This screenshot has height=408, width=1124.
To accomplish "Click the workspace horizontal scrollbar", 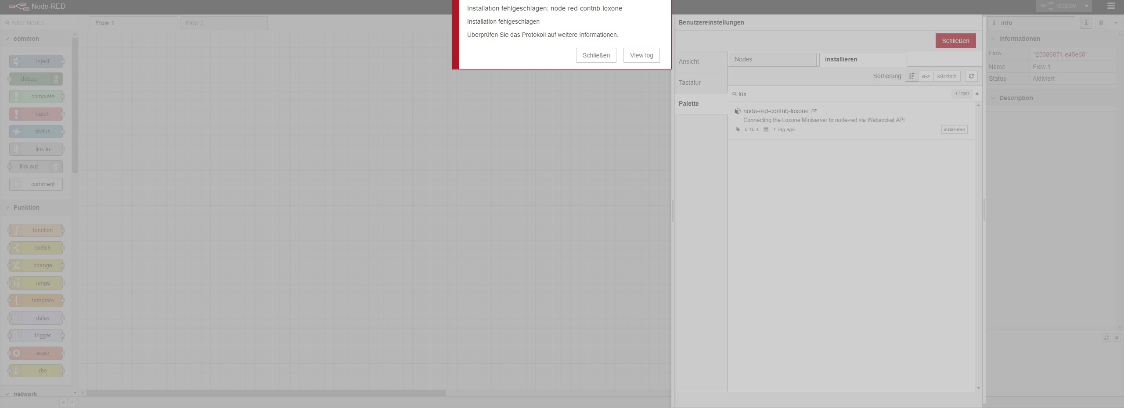I will coord(266,393).
